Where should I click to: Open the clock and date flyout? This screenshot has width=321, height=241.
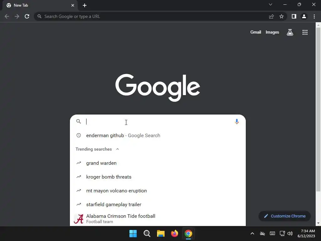point(306,233)
